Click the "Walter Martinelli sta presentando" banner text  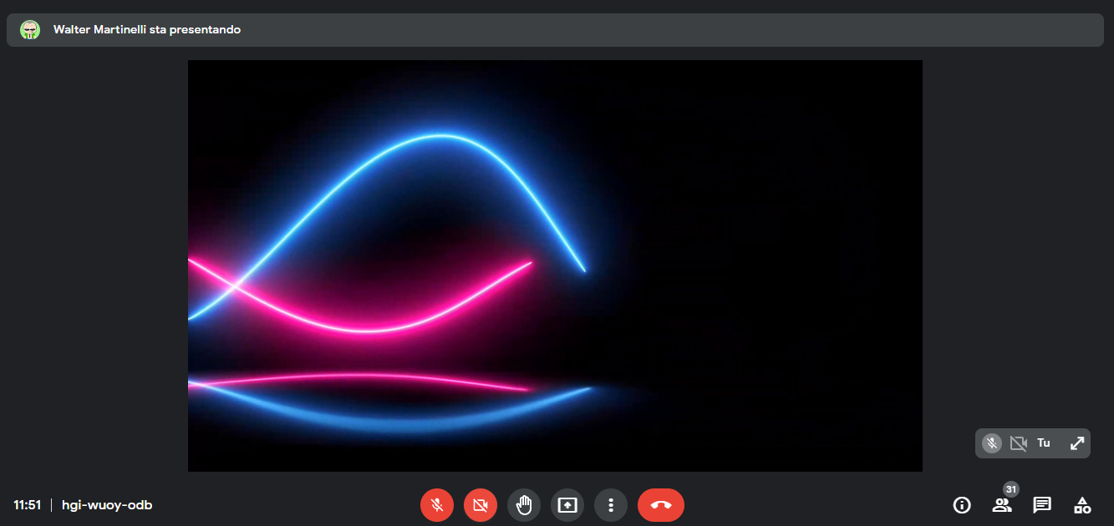(147, 30)
